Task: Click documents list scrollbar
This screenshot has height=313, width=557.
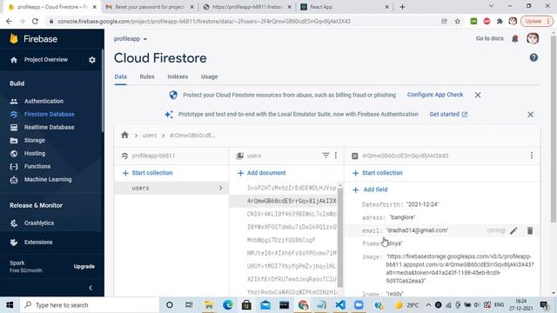Action: [340, 237]
